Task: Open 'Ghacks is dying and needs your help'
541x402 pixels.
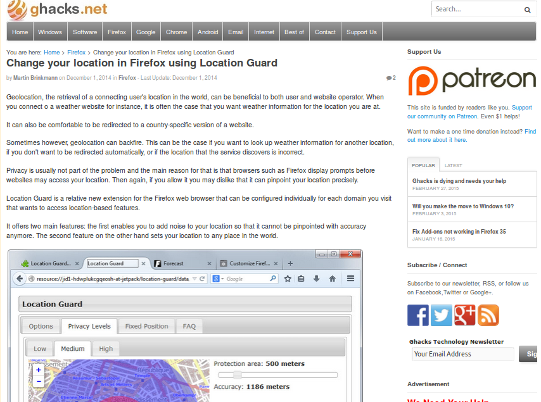Action: point(459,181)
